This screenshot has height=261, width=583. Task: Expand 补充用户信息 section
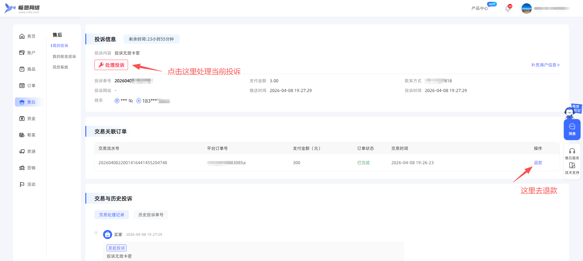(x=545, y=65)
